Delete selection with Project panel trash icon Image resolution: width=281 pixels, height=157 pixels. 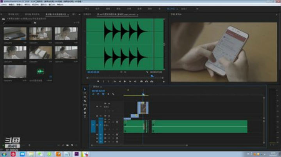tap(76, 145)
